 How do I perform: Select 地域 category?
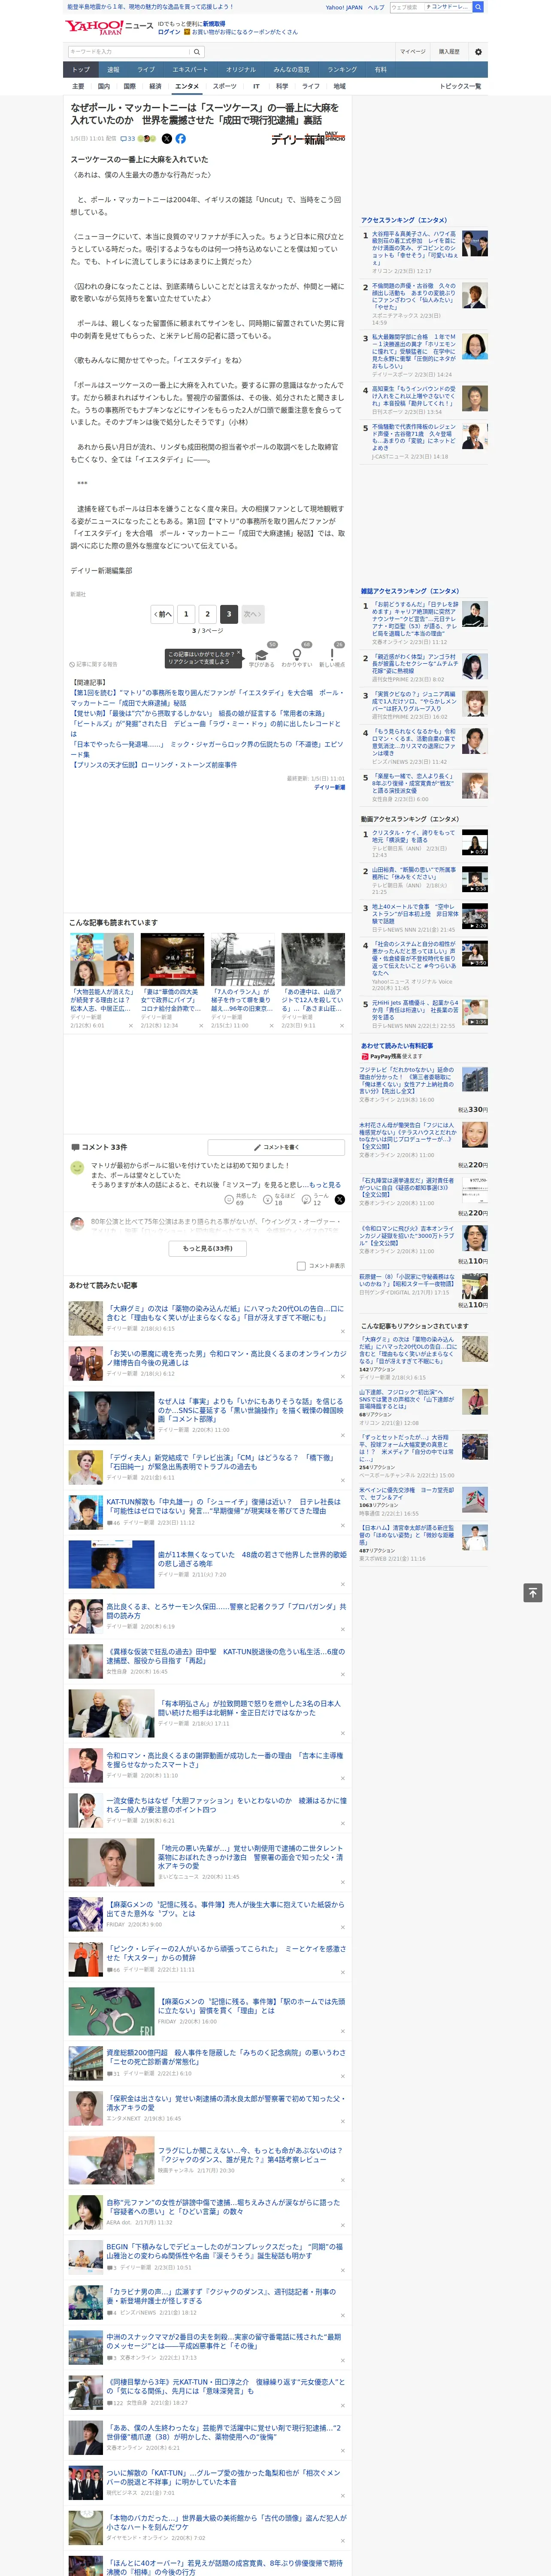(x=339, y=86)
